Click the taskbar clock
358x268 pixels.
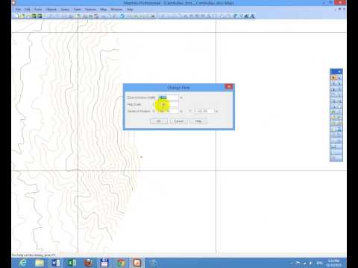(x=334, y=263)
